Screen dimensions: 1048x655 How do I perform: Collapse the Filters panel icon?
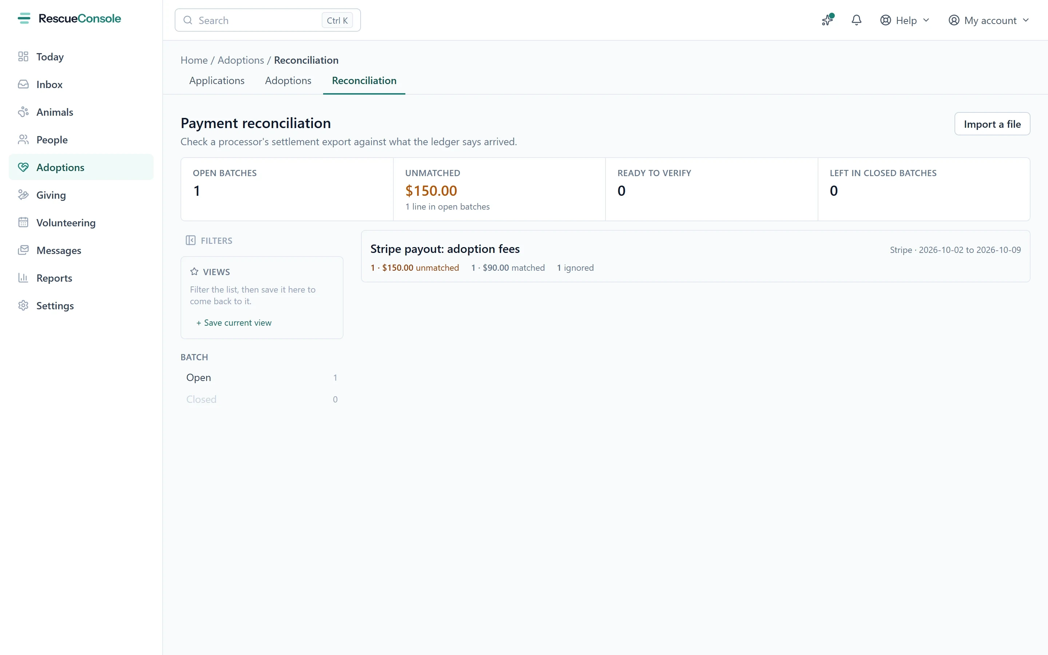191,241
